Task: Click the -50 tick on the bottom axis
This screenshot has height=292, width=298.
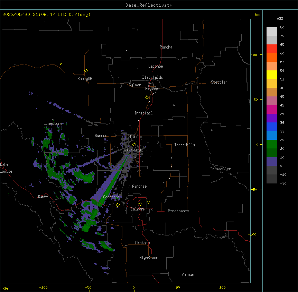Action: tap(88, 287)
